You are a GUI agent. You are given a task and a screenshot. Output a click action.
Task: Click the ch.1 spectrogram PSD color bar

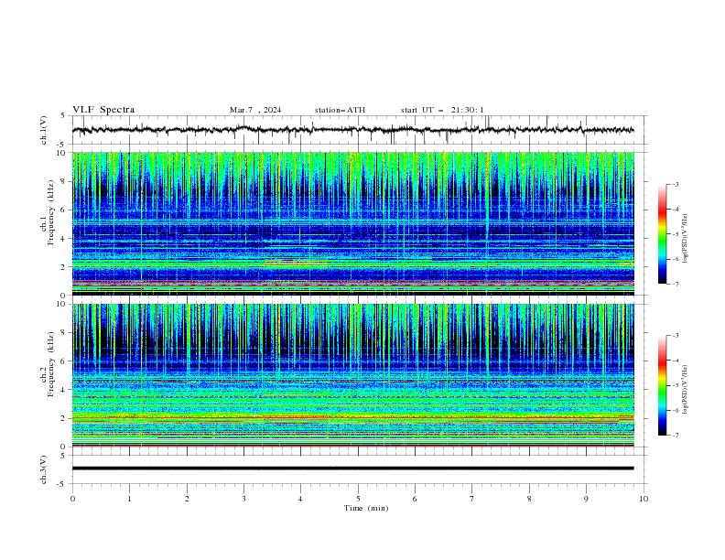pyautogui.click(x=662, y=234)
